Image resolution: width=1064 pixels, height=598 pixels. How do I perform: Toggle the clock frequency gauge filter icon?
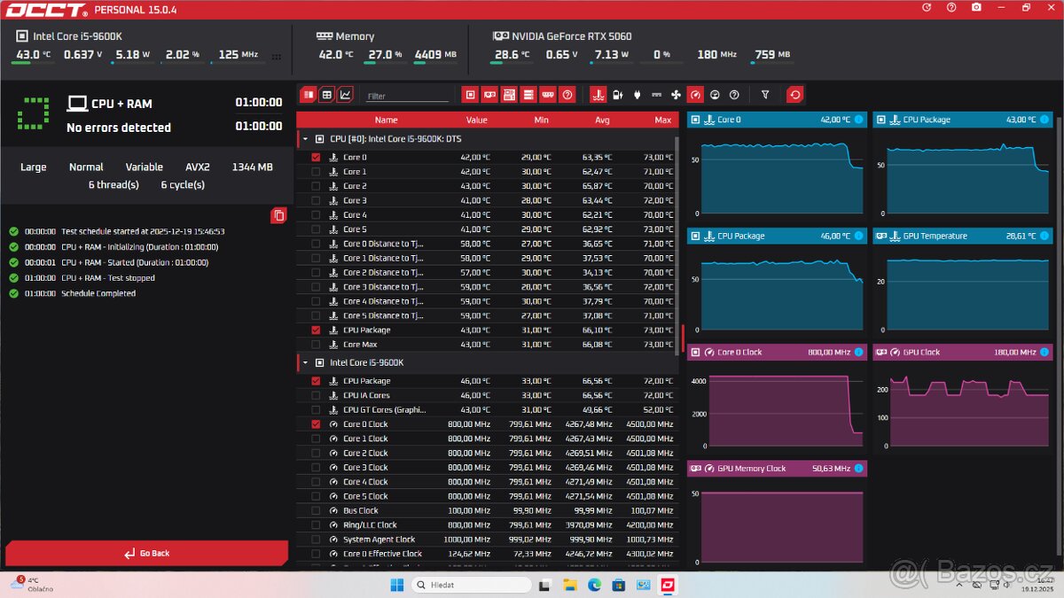click(x=695, y=95)
